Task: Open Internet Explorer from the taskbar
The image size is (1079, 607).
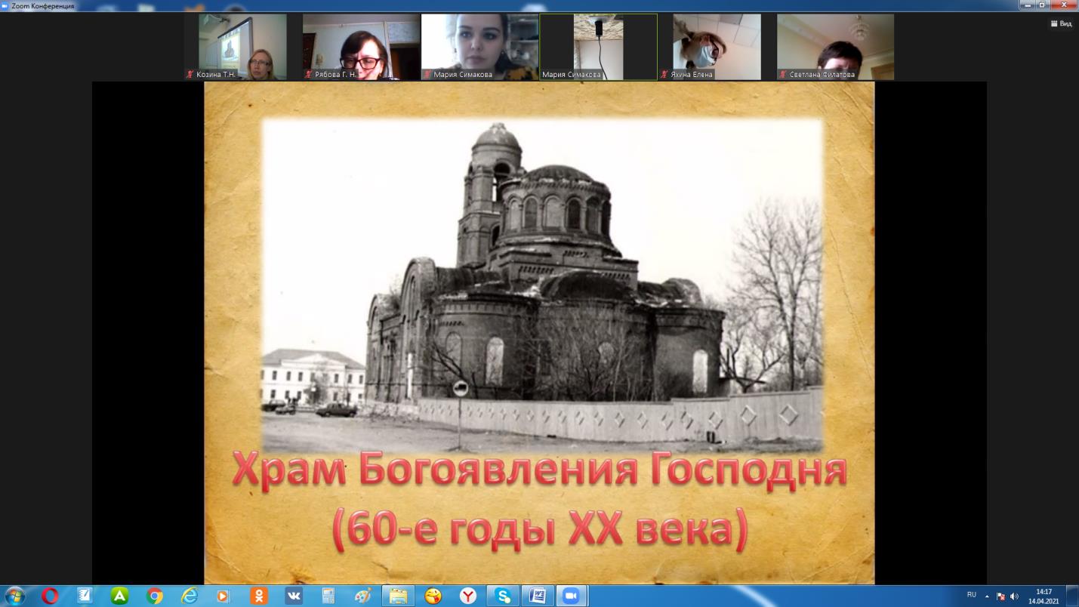Action: (190, 596)
